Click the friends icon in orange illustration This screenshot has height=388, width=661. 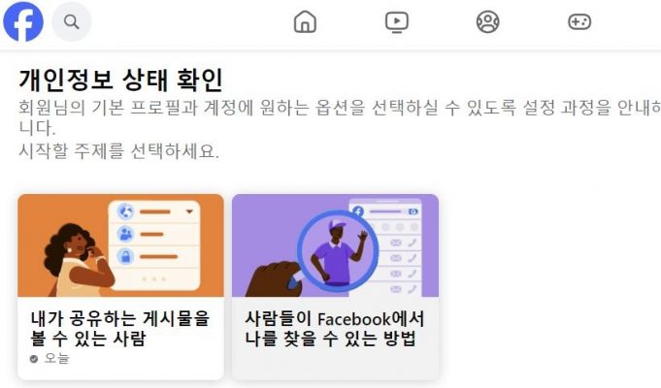point(125,234)
